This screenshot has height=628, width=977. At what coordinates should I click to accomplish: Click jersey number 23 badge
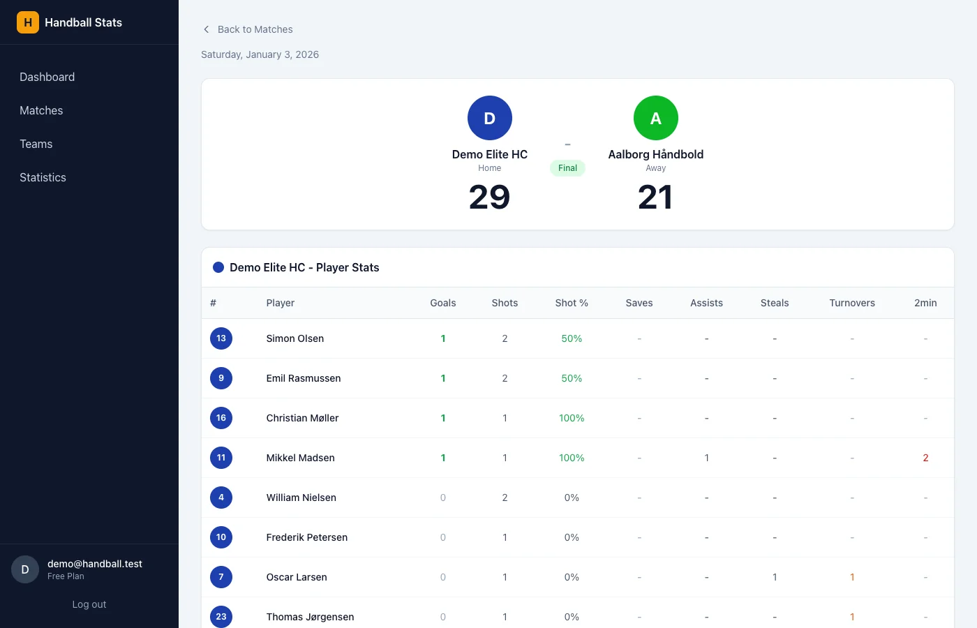coord(221,616)
